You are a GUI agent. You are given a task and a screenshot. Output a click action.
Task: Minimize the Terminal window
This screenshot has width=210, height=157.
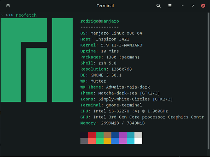tap(182, 6)
